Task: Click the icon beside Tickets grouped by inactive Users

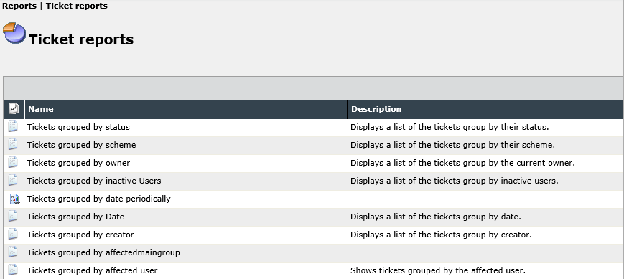Action: [x=13, y=181]
